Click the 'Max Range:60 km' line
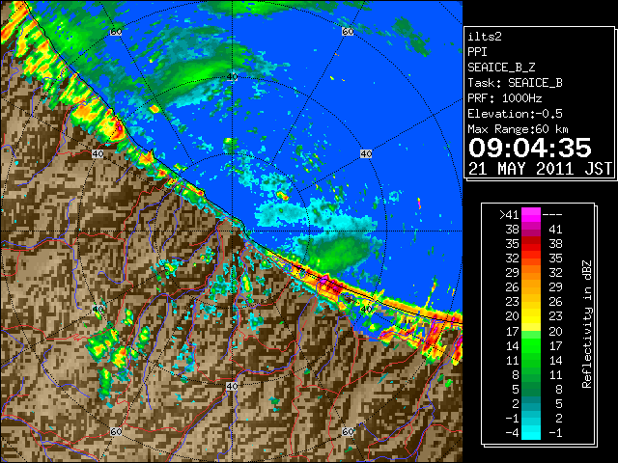This screenshot has height=463, width=618. [x=518, y=129]
